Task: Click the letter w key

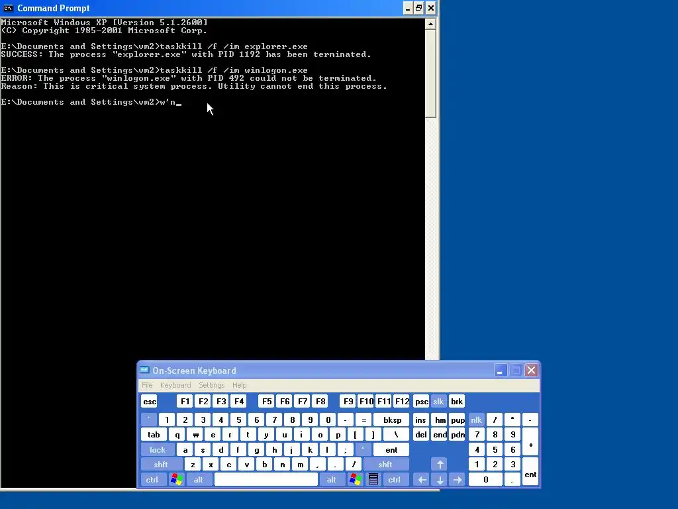Action: (x=195, y=435)
